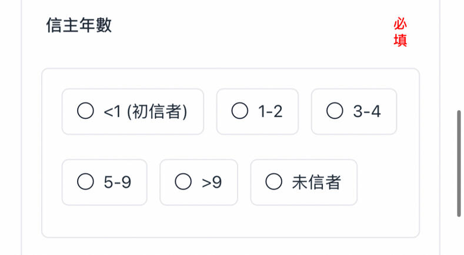Click the "1-2" option label text
Screen dimensions: 464x255
pos(271,111)
